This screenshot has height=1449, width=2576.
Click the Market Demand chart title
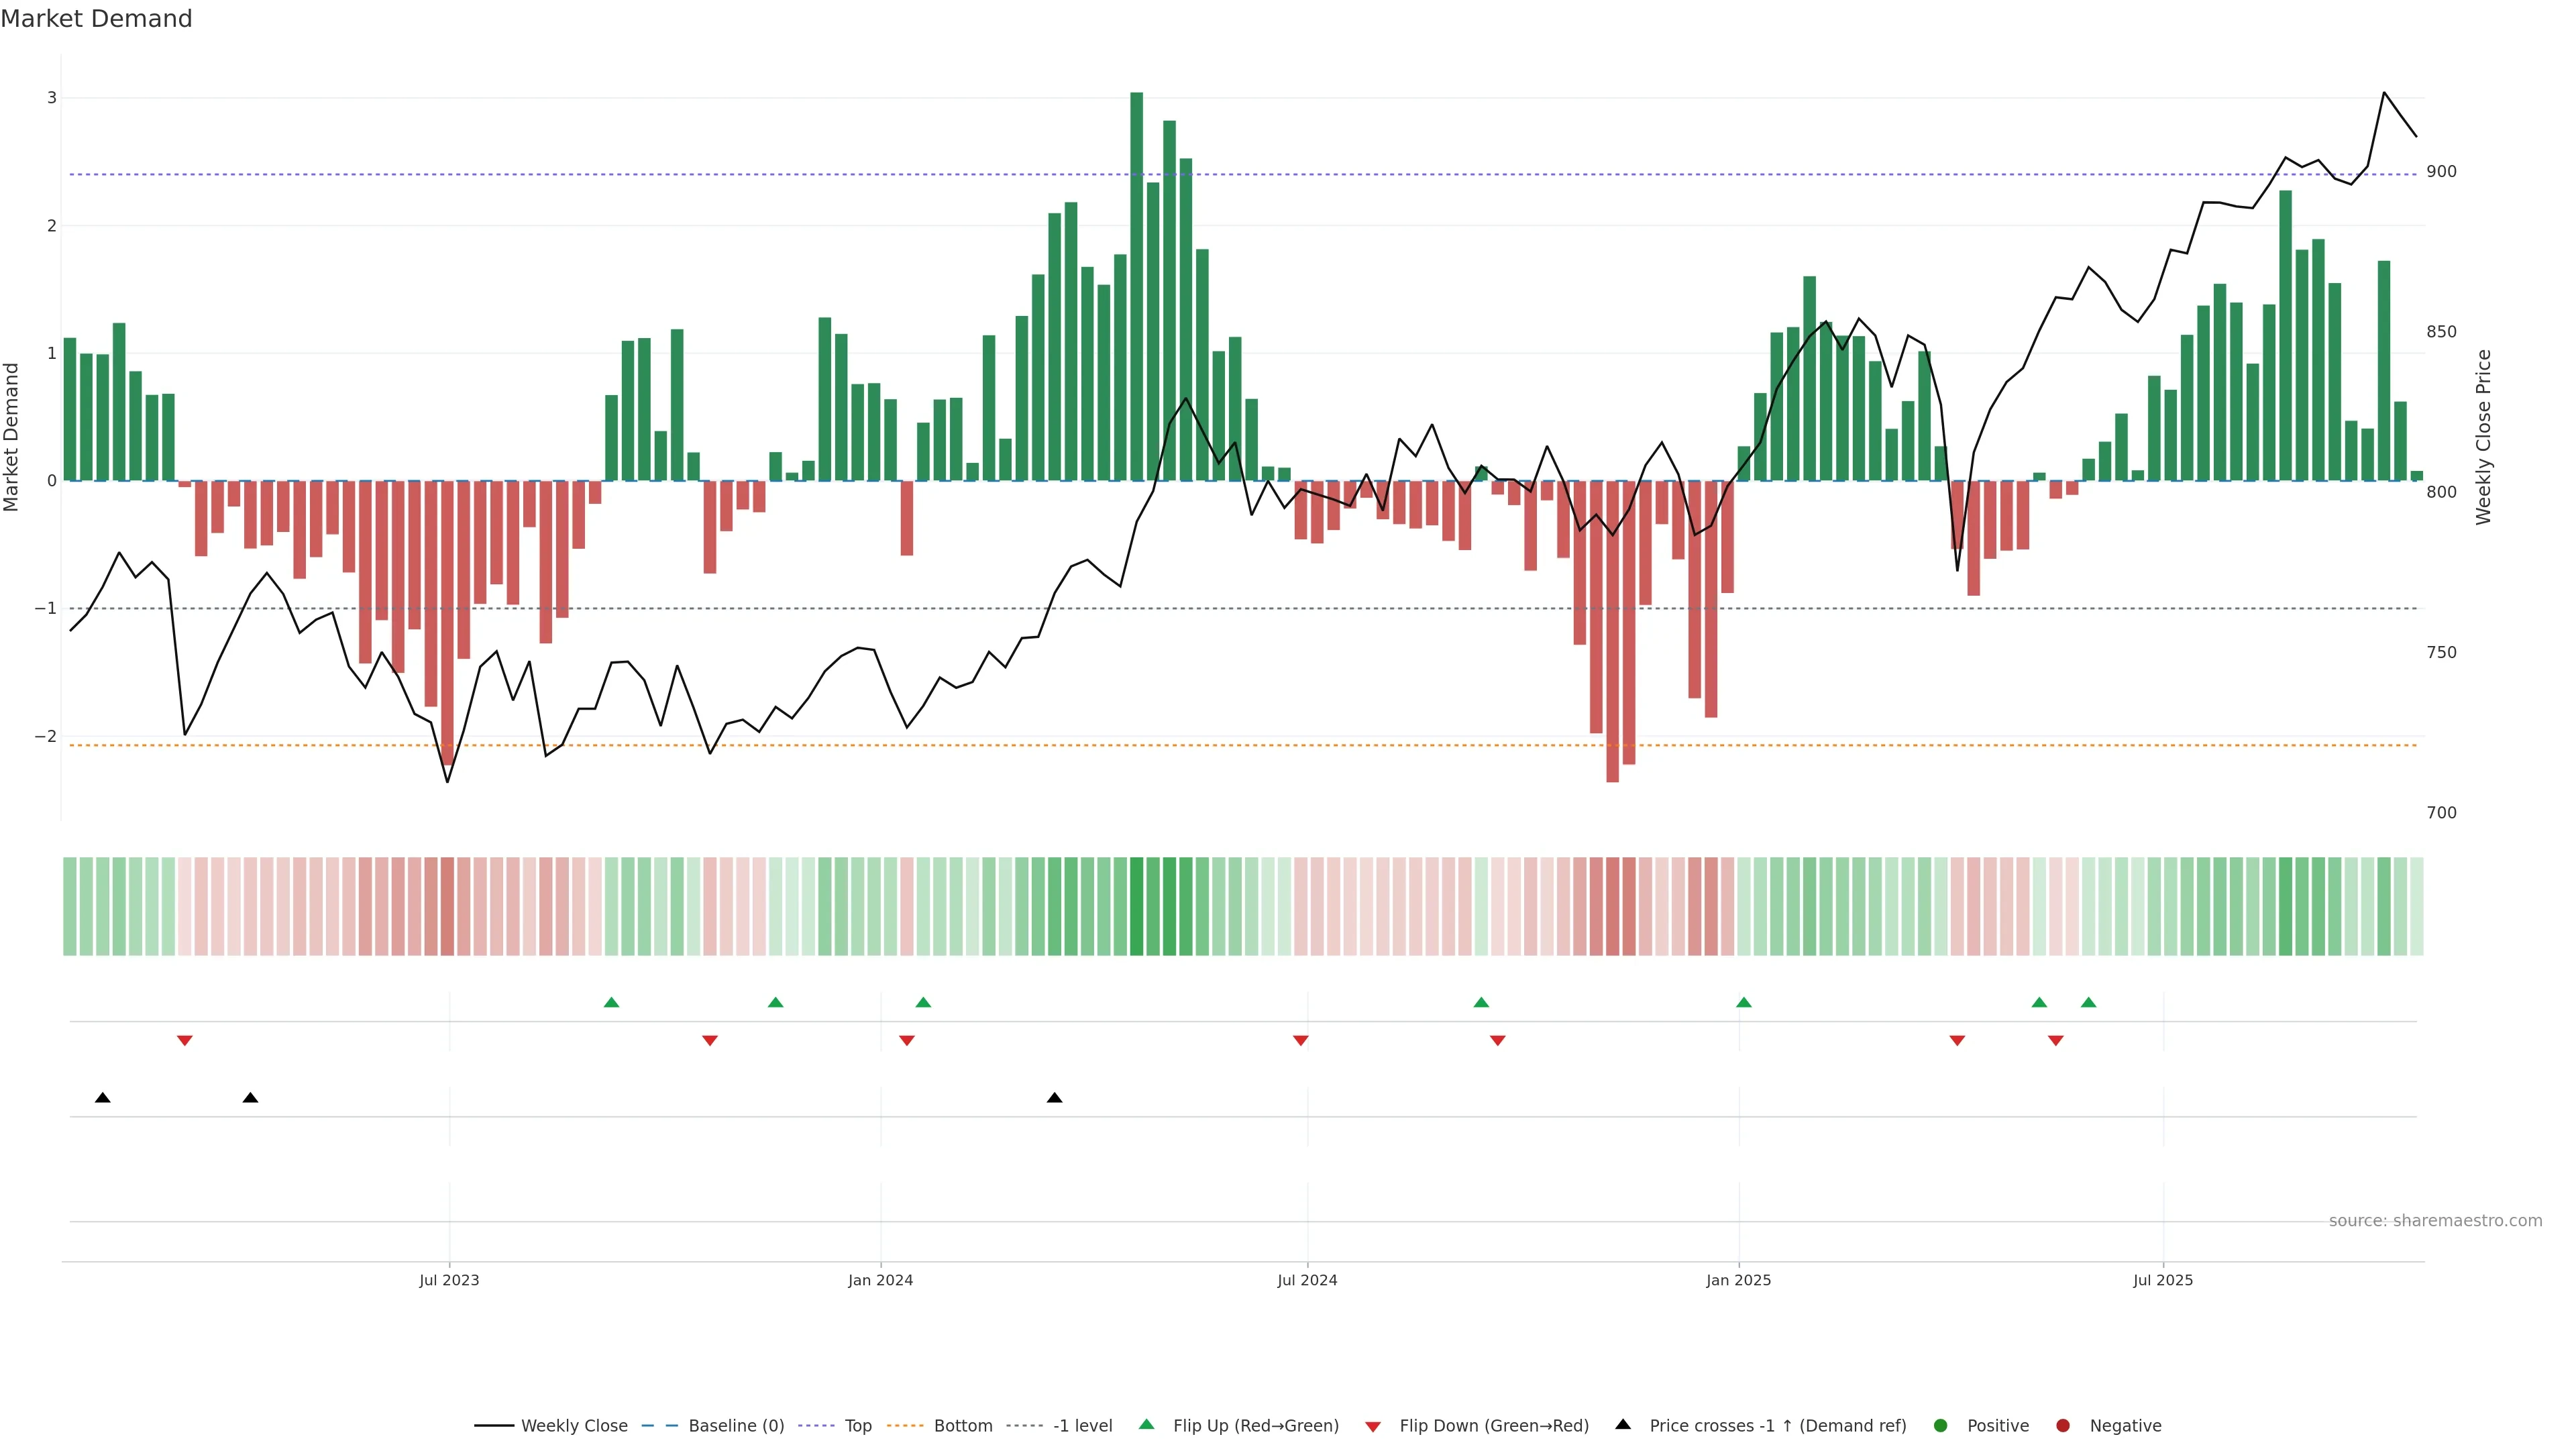tap(96, 19)
